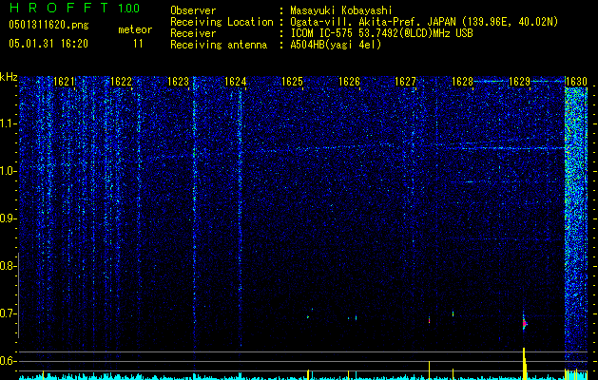Click the 0.8 frequency axis label
Image resolution: width=598 pixels, height=380 pixels.
click(8, 266)
